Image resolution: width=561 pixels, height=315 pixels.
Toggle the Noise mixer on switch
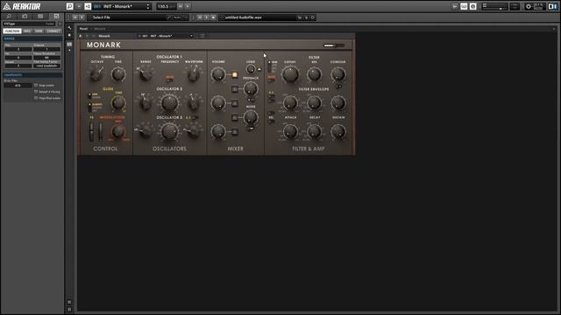(x=235, y=117)
